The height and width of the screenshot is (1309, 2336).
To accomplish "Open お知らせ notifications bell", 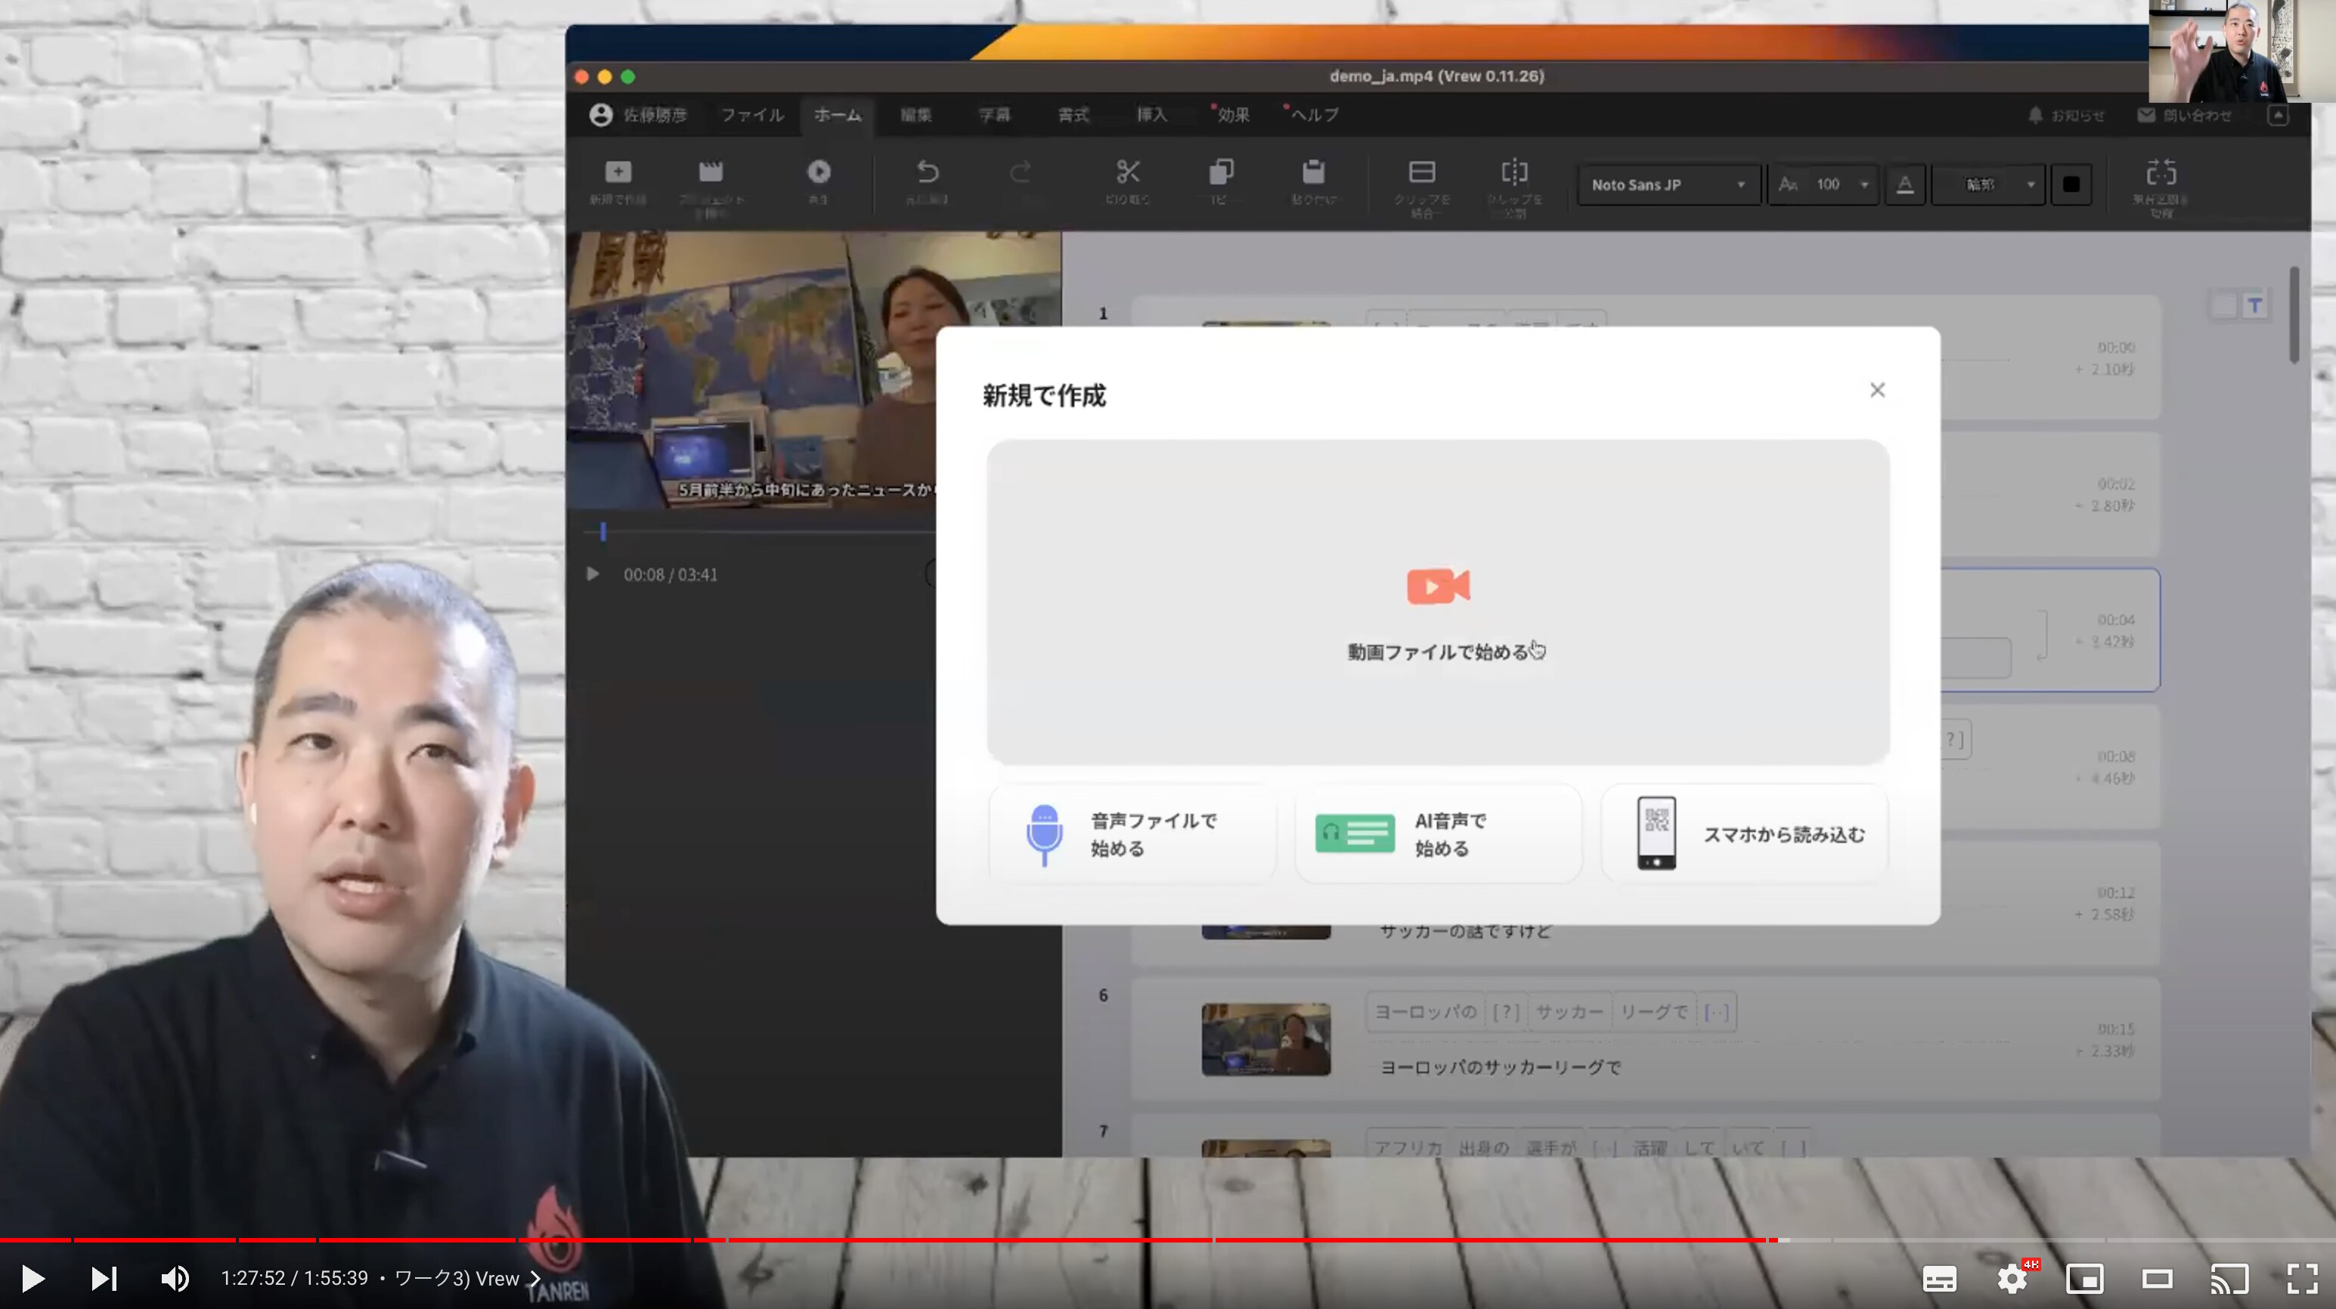I will [x=2036, y=115].
